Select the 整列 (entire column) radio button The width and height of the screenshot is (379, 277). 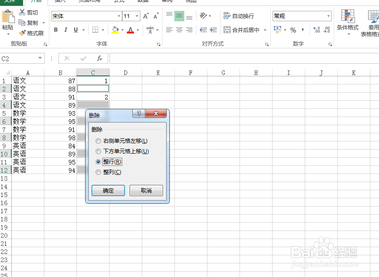[98, 172]
